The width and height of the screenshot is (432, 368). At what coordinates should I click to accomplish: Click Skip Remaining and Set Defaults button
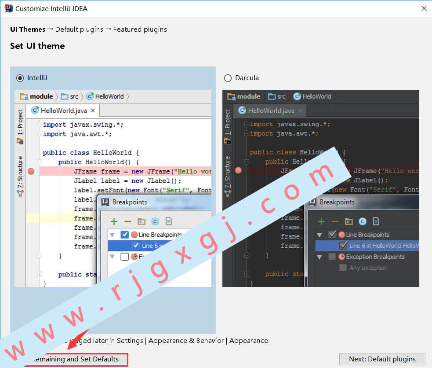click(x=76, y=359)
